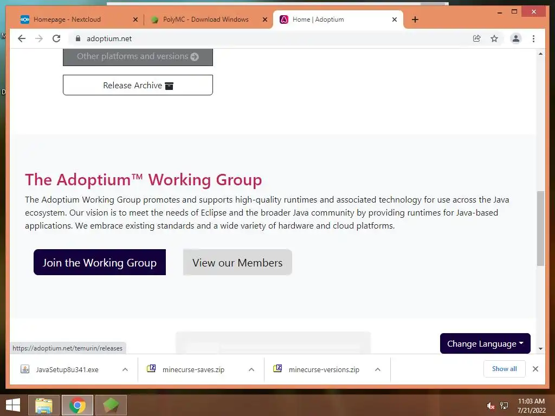Click the padlock site info icon
Viewport: 555px width, 416px height.
pos(78,38)
